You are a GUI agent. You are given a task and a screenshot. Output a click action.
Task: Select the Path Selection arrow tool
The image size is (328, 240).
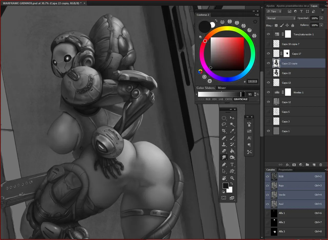pos(224,171)
